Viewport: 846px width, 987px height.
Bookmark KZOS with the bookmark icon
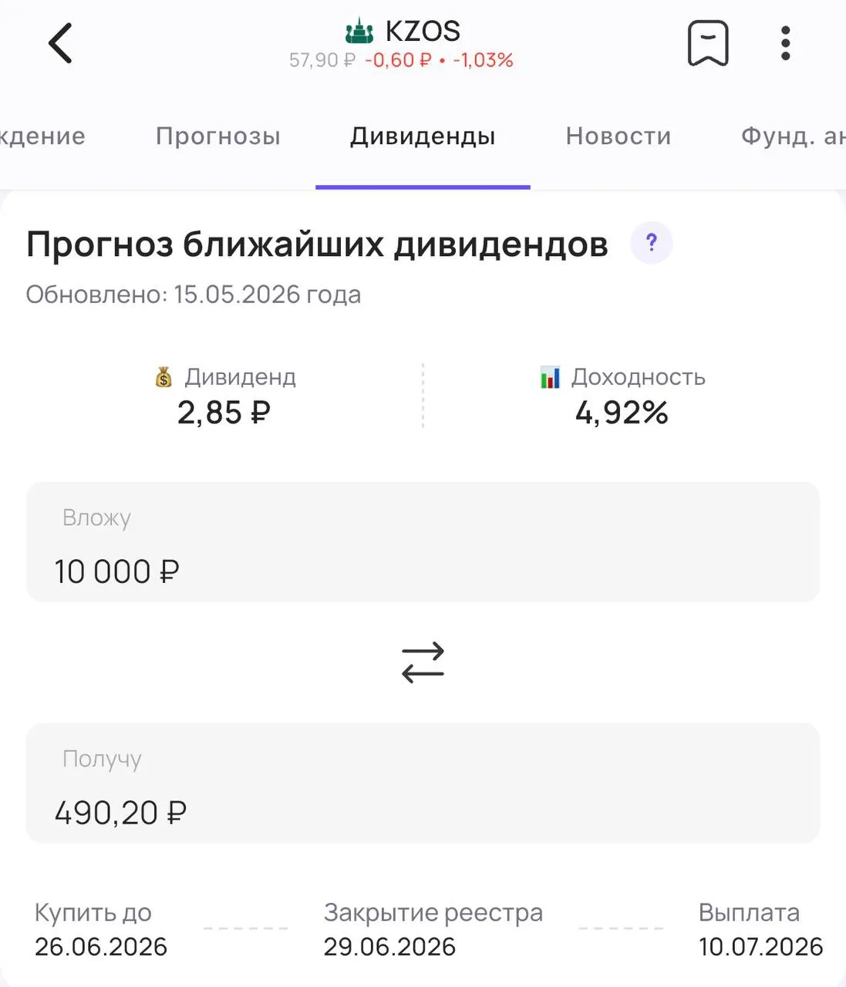pyautogui.click(x=708, y=43)
